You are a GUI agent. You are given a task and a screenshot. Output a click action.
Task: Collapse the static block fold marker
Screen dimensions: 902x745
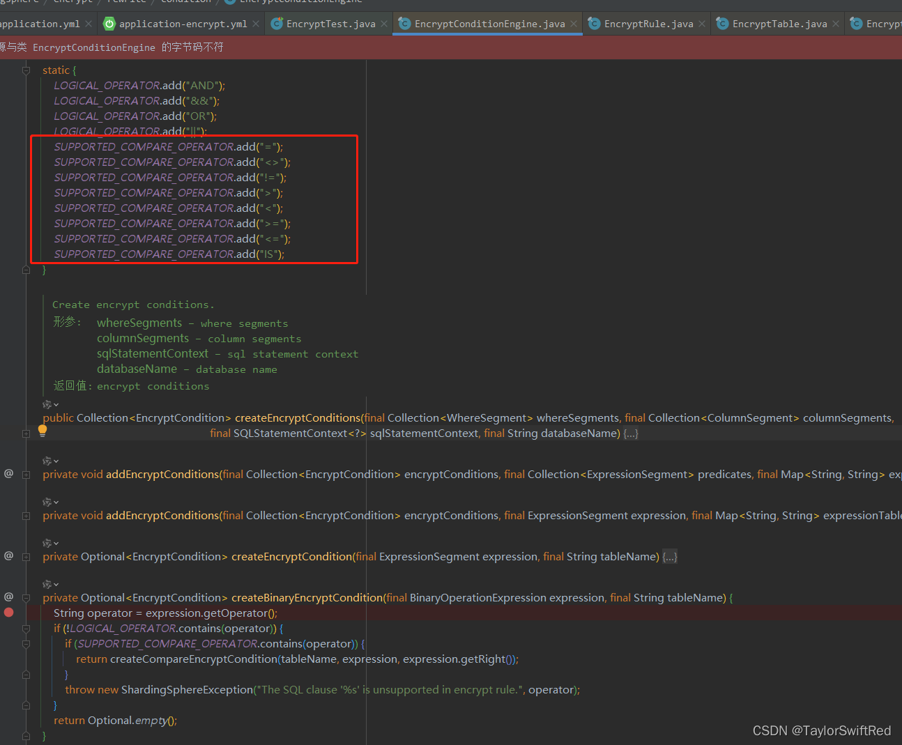click(26, 70)
